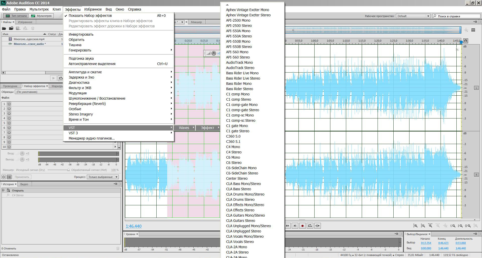Viewport: 482px width, 258px height.
Task: Switch to 'Тип сигнала' waveform view button
Action: (x=16, y=16)
